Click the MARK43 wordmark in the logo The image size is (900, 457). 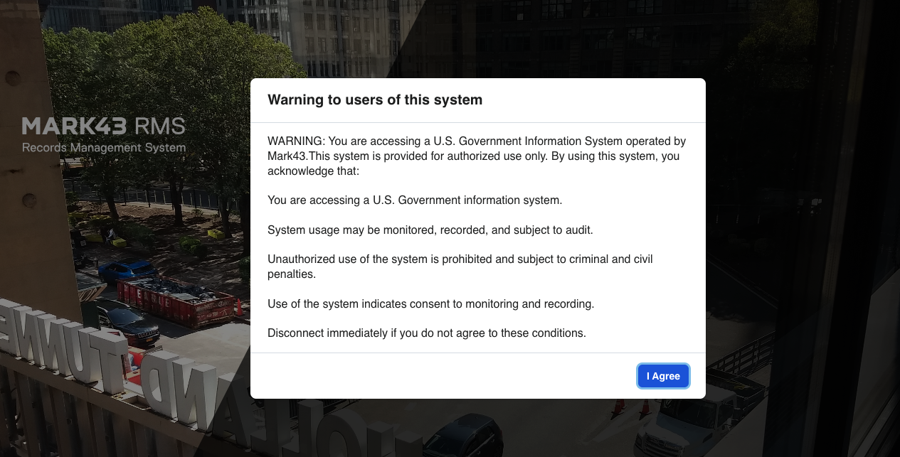[x=74, y=127]
